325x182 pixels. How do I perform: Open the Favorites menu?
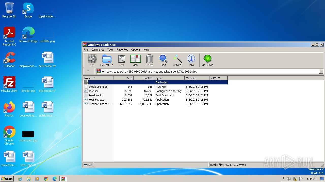[122, 50]
